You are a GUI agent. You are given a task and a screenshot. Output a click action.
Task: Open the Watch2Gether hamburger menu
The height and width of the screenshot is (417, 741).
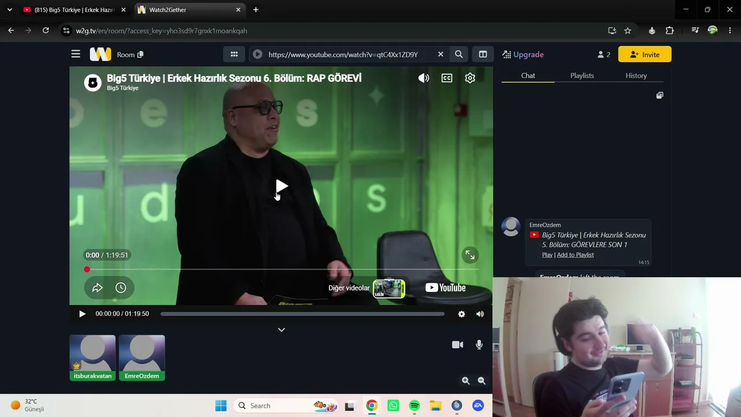click(76, 54)
